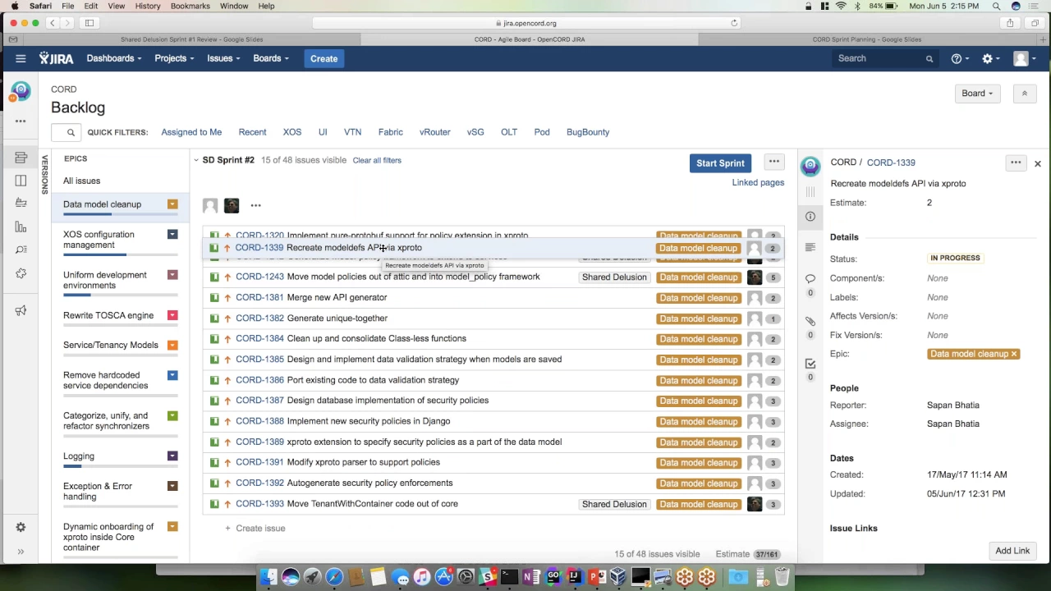Click the megaphone feedback icon in sidebar
This screenshot has height=591, width=1051.
(21, 310)
